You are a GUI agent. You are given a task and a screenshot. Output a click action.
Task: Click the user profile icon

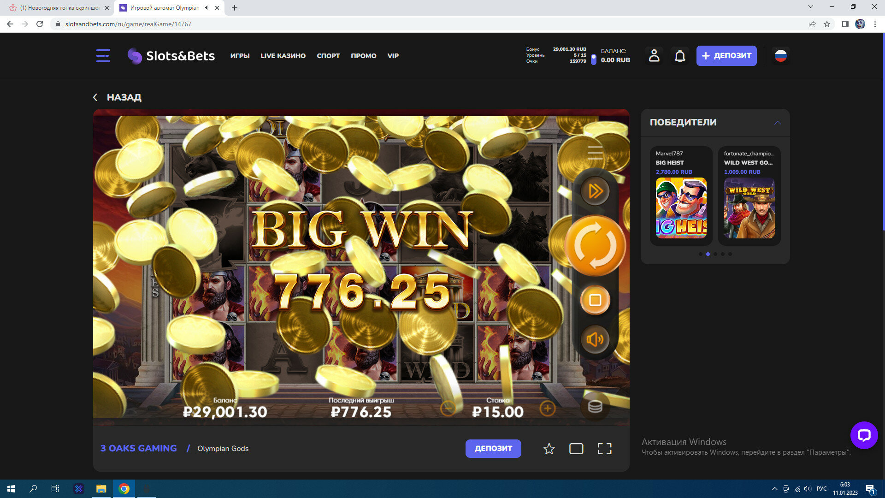click(654, 56)
